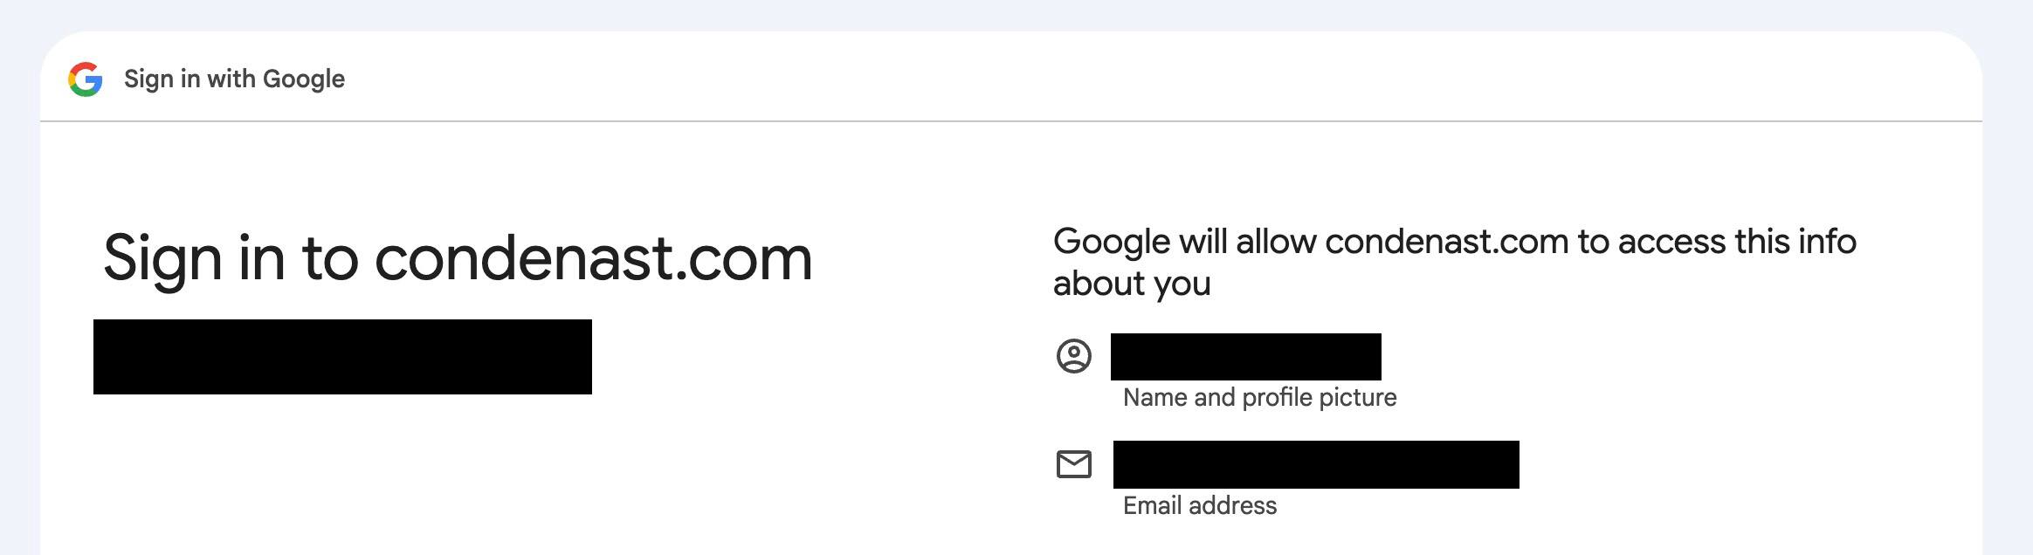The image size is (2033, 555).
Task: Click the "Sign in with Google" header text
Action: pyautogui.click(x=234, y=79)
